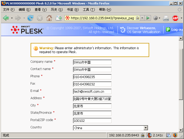Click the greyed Stop loading icon
The width and height of the screenshot is (184, 139).
[x=40, y=18]
